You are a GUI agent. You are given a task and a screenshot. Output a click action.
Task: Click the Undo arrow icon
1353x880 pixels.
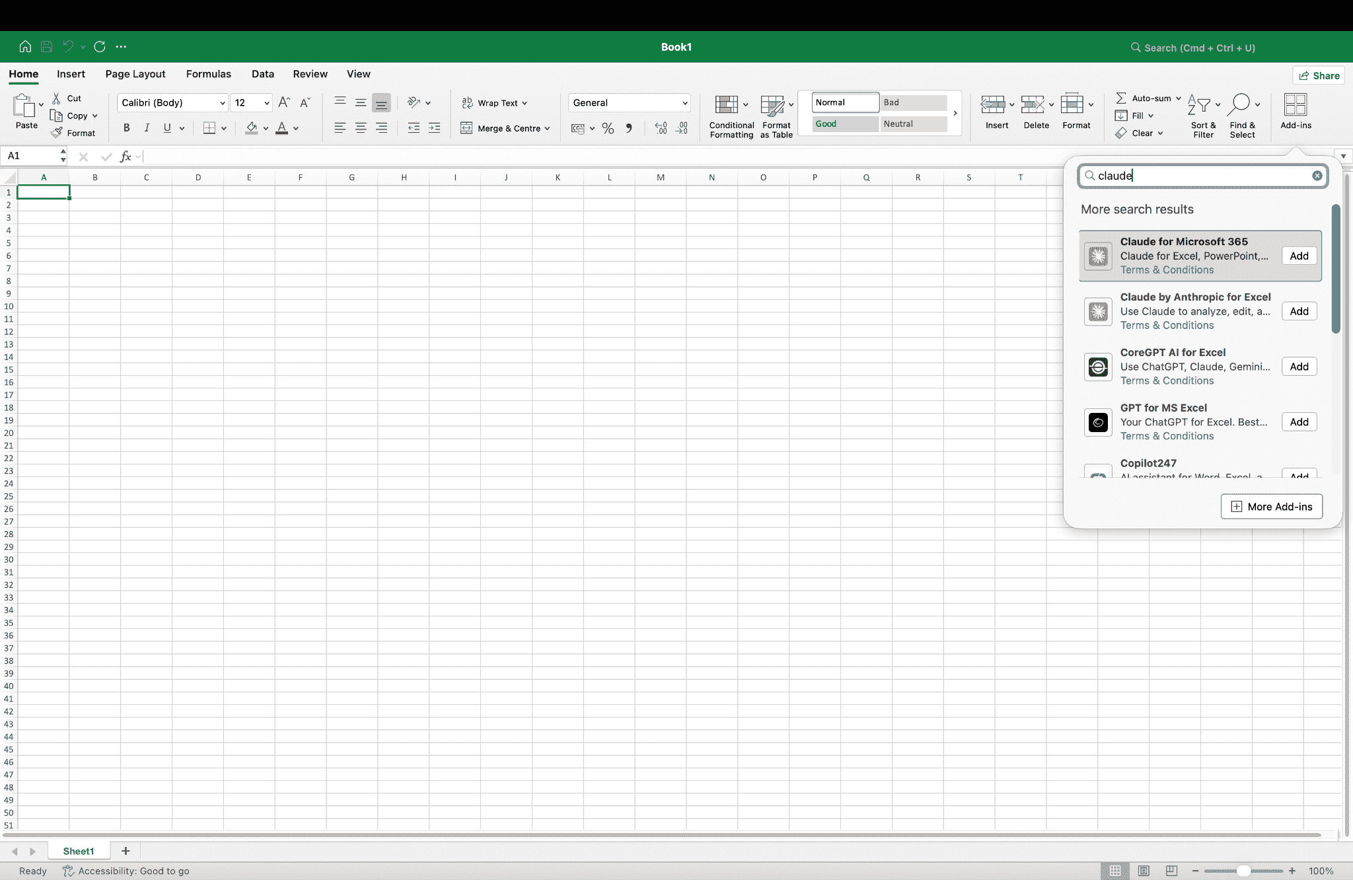[68, 46]
